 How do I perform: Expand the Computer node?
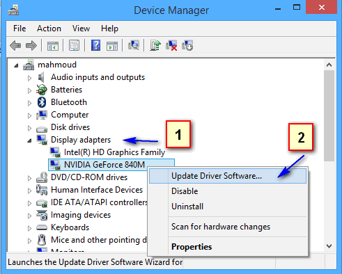(x=29, y=115)
